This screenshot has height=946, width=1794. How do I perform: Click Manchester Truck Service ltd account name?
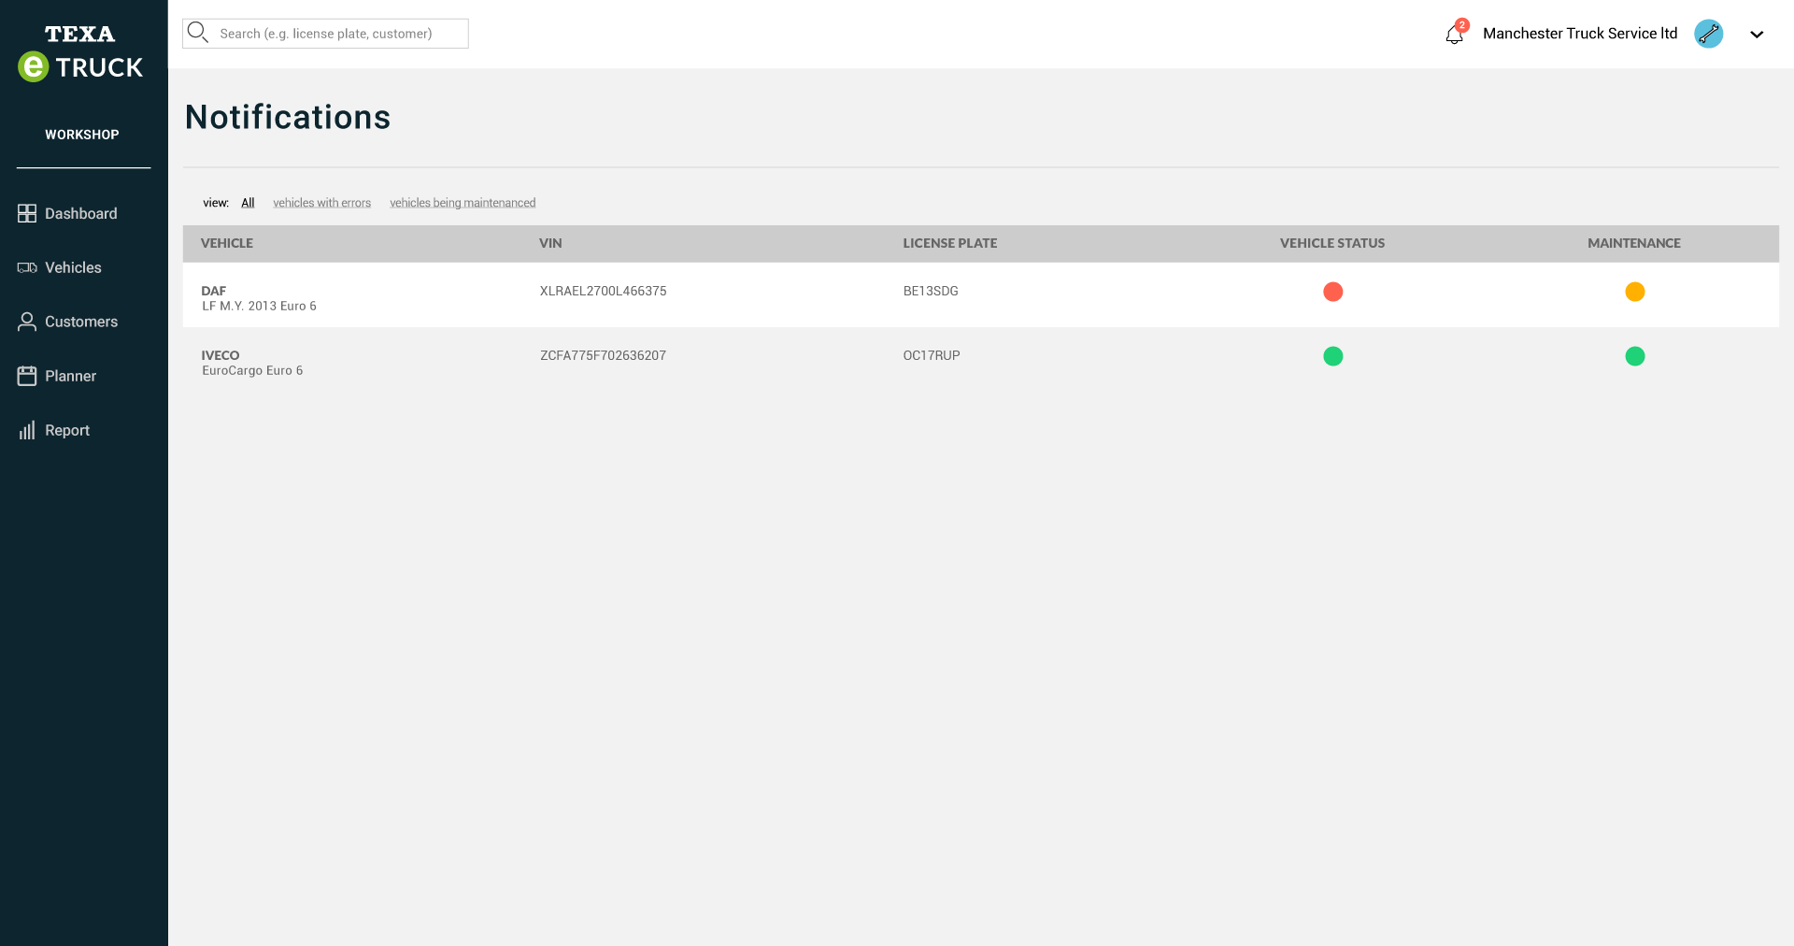tap(1580, 34)
